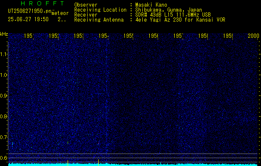Click the 'Observer' field label
Screen dimensions: 261x166
[x=86, y=5]
